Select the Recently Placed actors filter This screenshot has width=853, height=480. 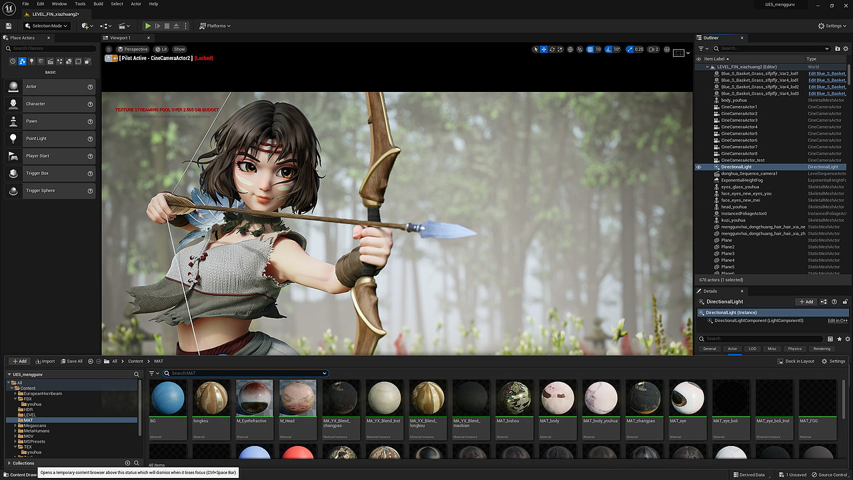(13, 61)
